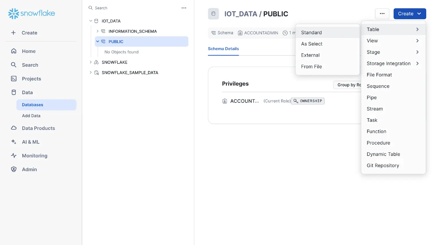Select the Search icon in the sidebar

click(x=14, y=65)
